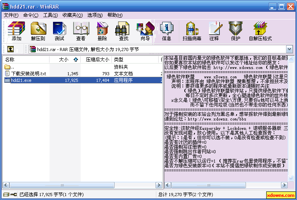297x200 pixels.
Task: Open the 收藏夹(O) menu
Action: (x=72, y=15)
